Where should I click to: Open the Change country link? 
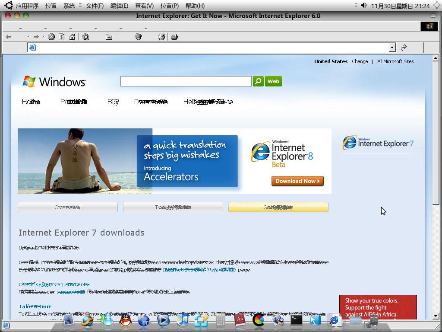pos(360,61)
